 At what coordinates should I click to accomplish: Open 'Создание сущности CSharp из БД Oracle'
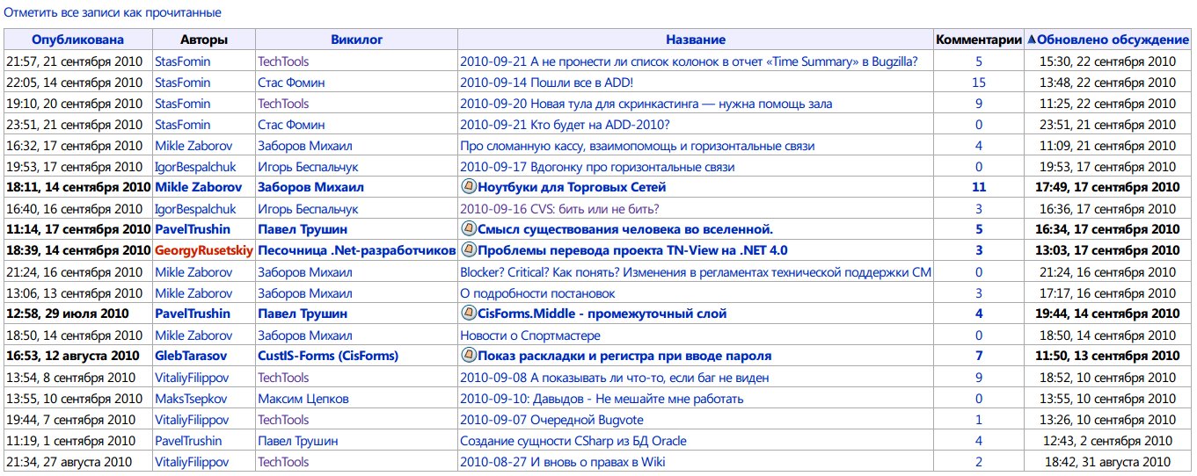(x=573, y=441)
